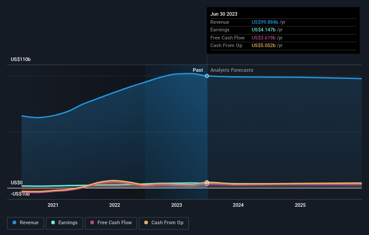
Task: Click the Revenue value US$99.884b in tooltip
Action: [x=265, y=22]
